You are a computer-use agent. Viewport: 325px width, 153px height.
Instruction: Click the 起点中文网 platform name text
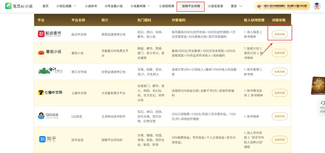coord(79,34)
